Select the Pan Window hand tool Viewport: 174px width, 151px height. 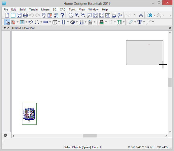click(x=108, y=15)
